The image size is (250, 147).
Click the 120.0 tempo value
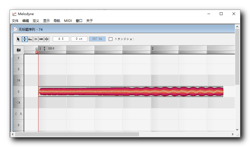tap(51, 48)
